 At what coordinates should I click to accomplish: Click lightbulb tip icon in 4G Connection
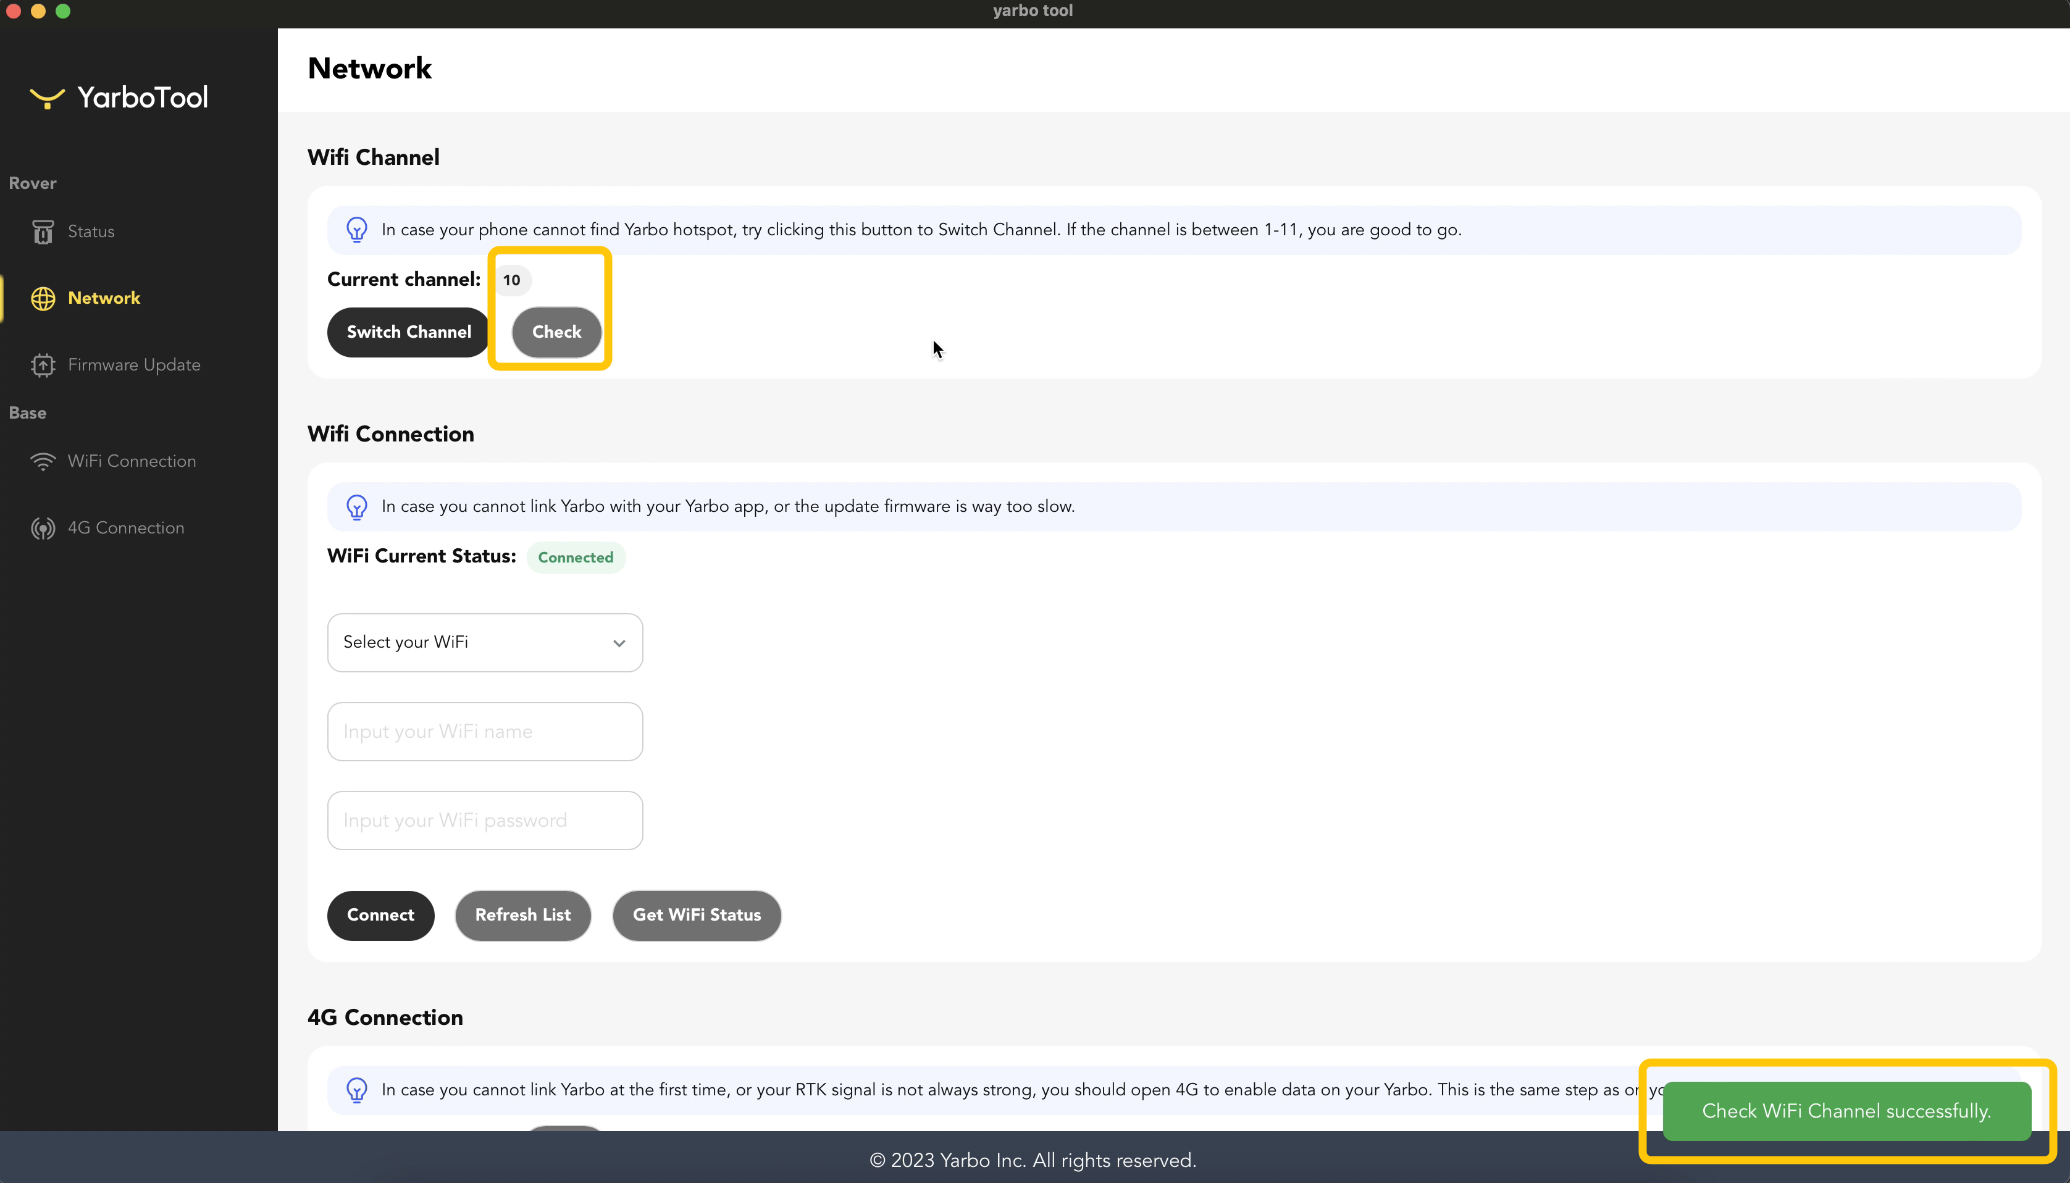click(357, 1090)
